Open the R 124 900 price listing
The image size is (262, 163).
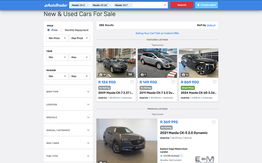click(107, 82)
